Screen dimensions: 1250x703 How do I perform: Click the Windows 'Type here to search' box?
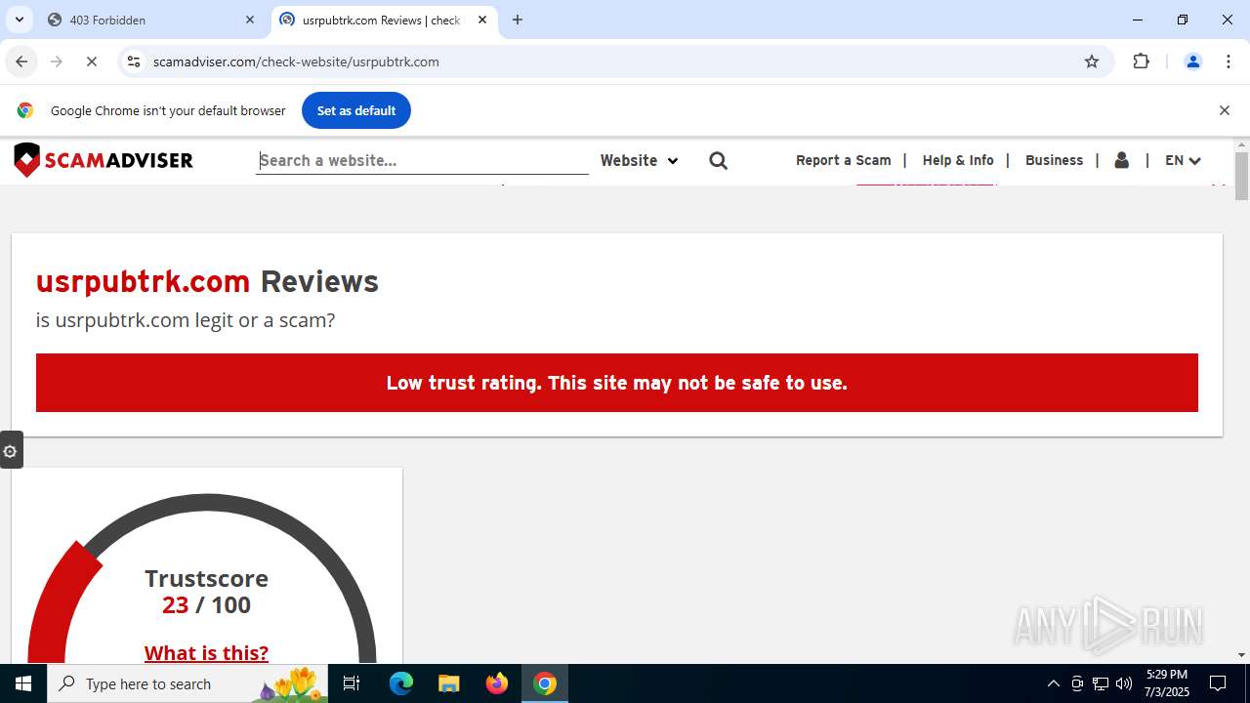click(x=187, y=683)
